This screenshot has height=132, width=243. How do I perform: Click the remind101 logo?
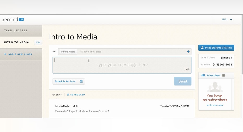(x=13, y=20)
